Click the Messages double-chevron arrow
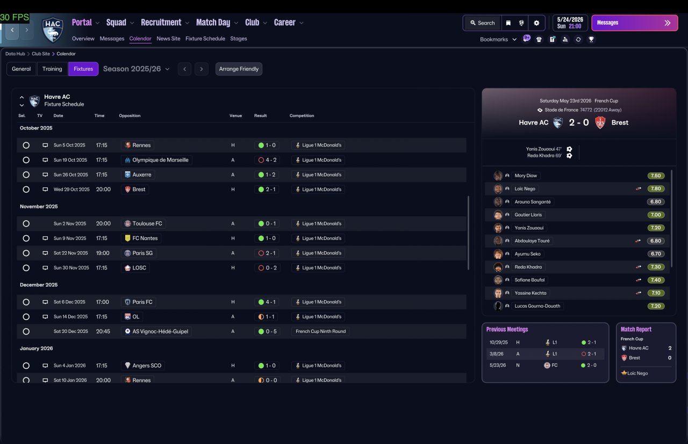688x444 pixels. (668, 23)
